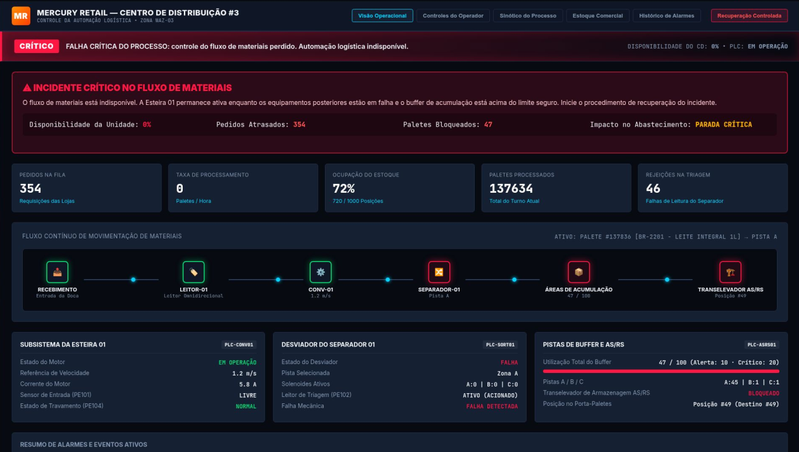This screenshot has height=452, width=799.
Task: Open the Pedidos na Fila card
Action: point(87,188)
